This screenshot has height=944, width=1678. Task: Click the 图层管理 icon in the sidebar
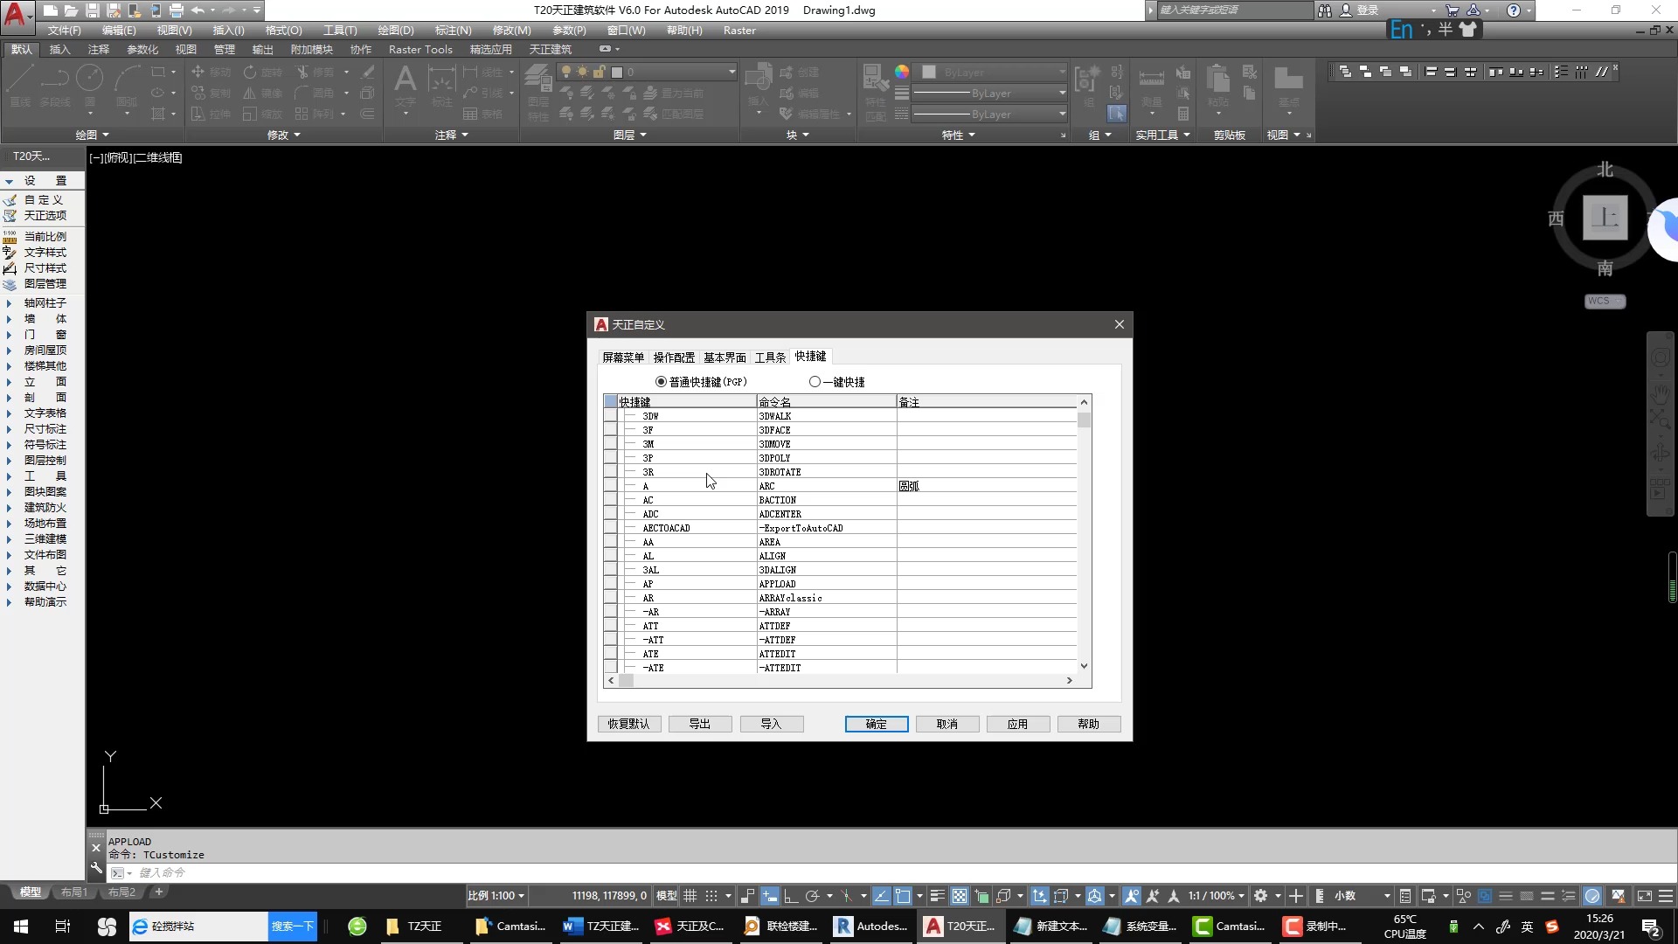click(10, 284)
